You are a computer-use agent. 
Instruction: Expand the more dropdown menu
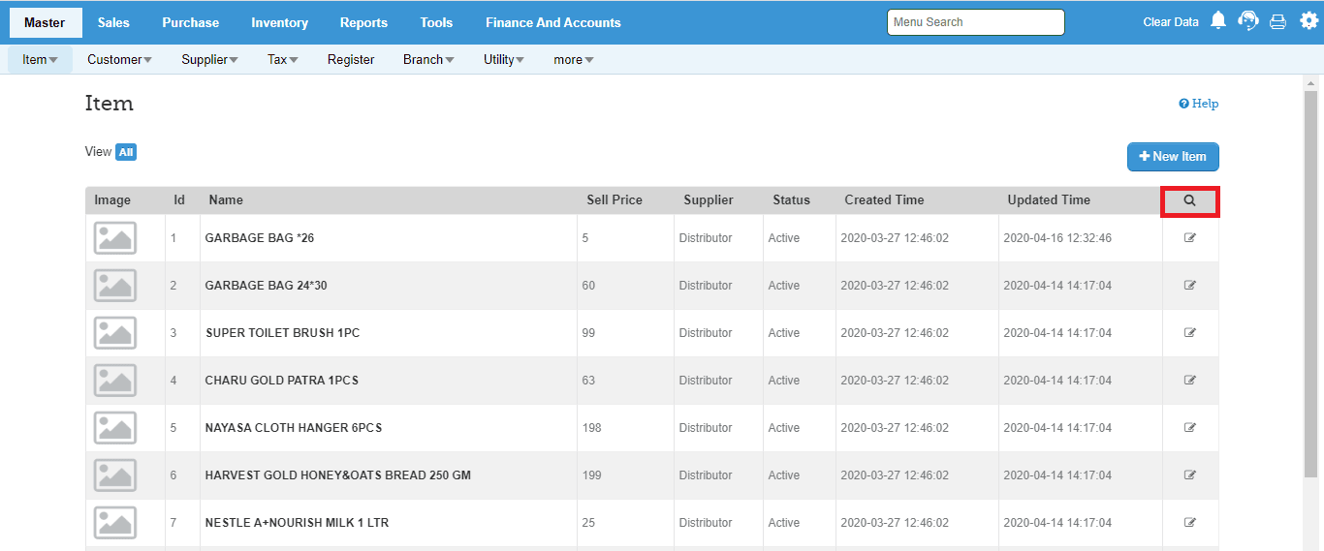point(573,59)
